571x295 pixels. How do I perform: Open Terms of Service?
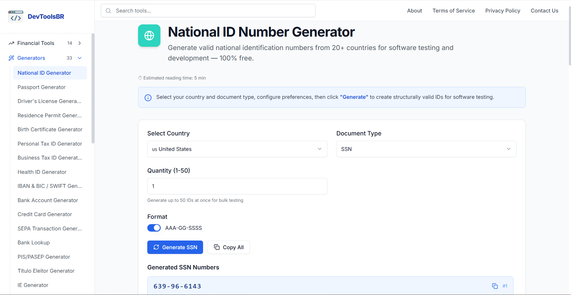454,11
